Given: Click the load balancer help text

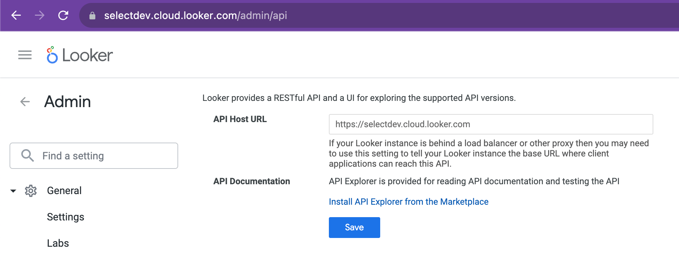Looking at the screenshot, I should click(x=489, y=154).
